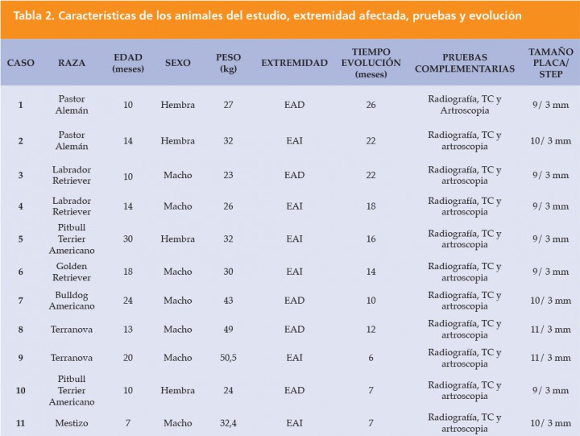The image size is (580, 436).
Task: Click the RAZA column header
Action: point(72,63)
